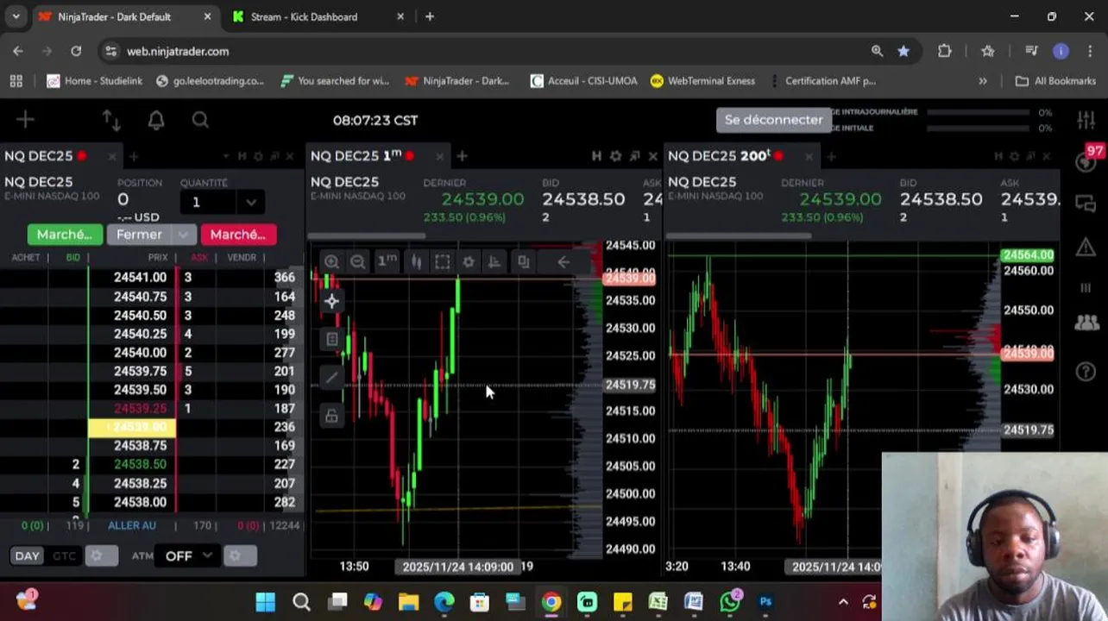Image resolution: width=1108 pixels, height=621 pixels.
Task: Click price 24538.50 row in ladder
Action: point(140,464)
